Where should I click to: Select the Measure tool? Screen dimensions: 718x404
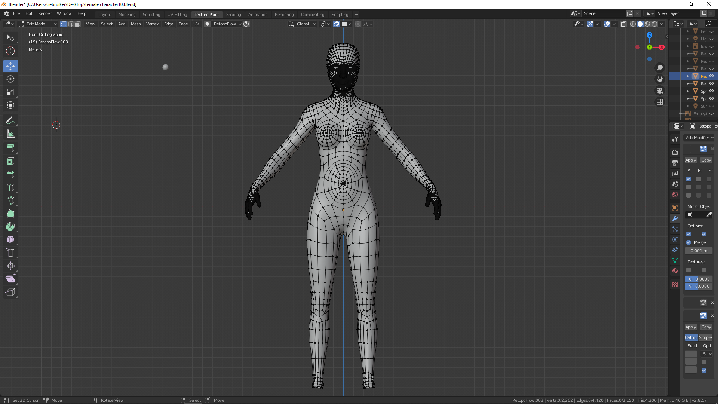coord(10,134)
